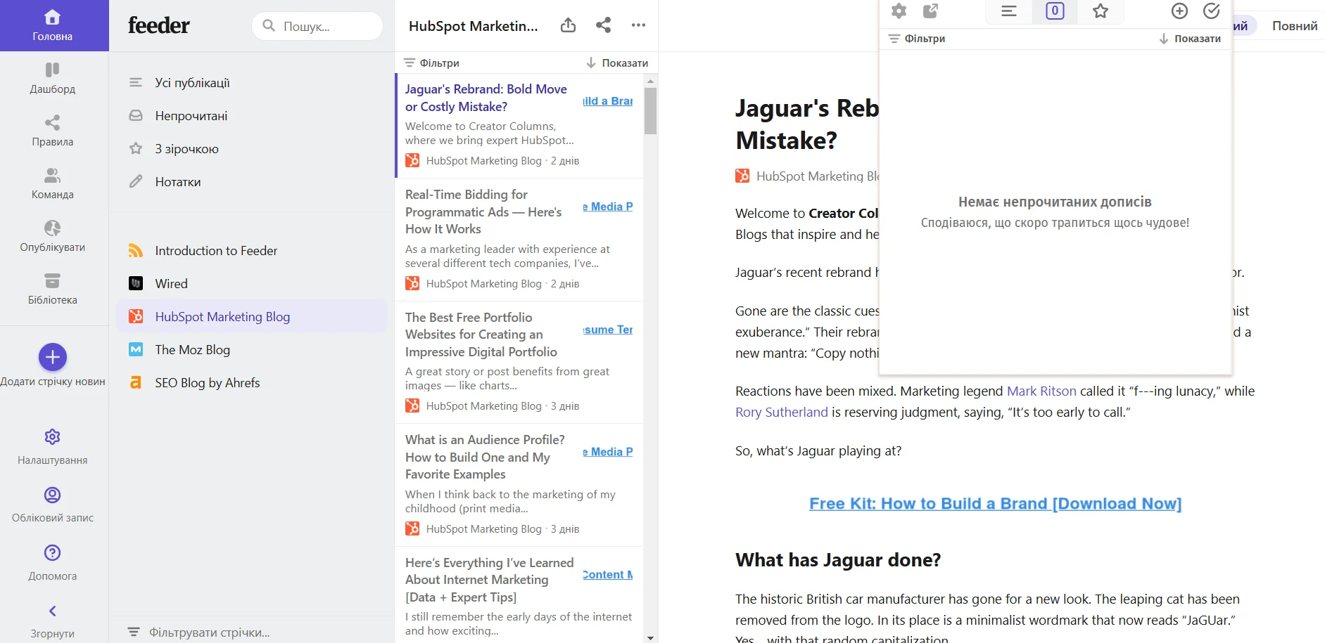Focus the Пошук search field
This screenshot has height=643, width=1325.
point(317,26)
